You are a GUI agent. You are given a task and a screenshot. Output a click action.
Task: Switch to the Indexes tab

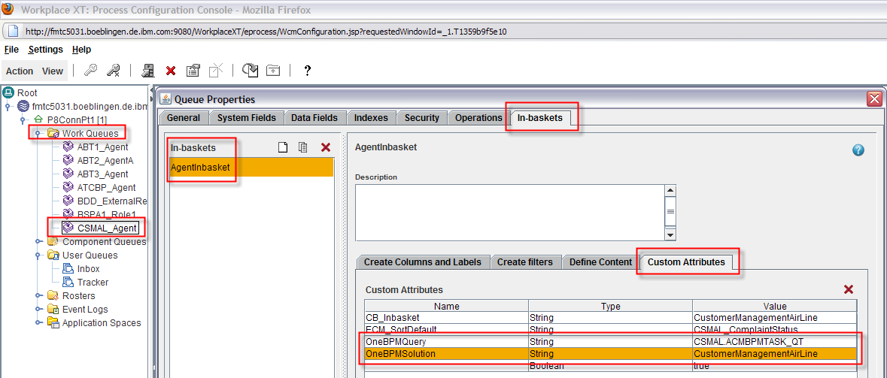point(371,118)
